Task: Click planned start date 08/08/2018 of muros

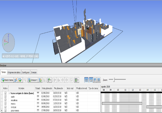Action: tap(45, 103)
